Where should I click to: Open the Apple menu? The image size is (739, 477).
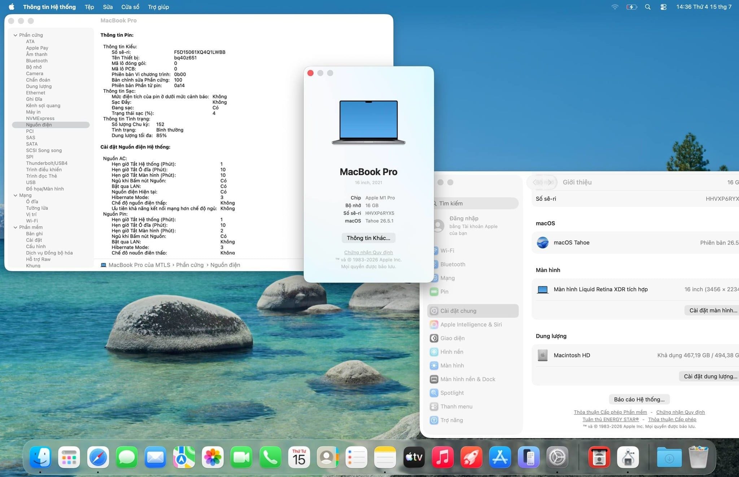point(12,7)
